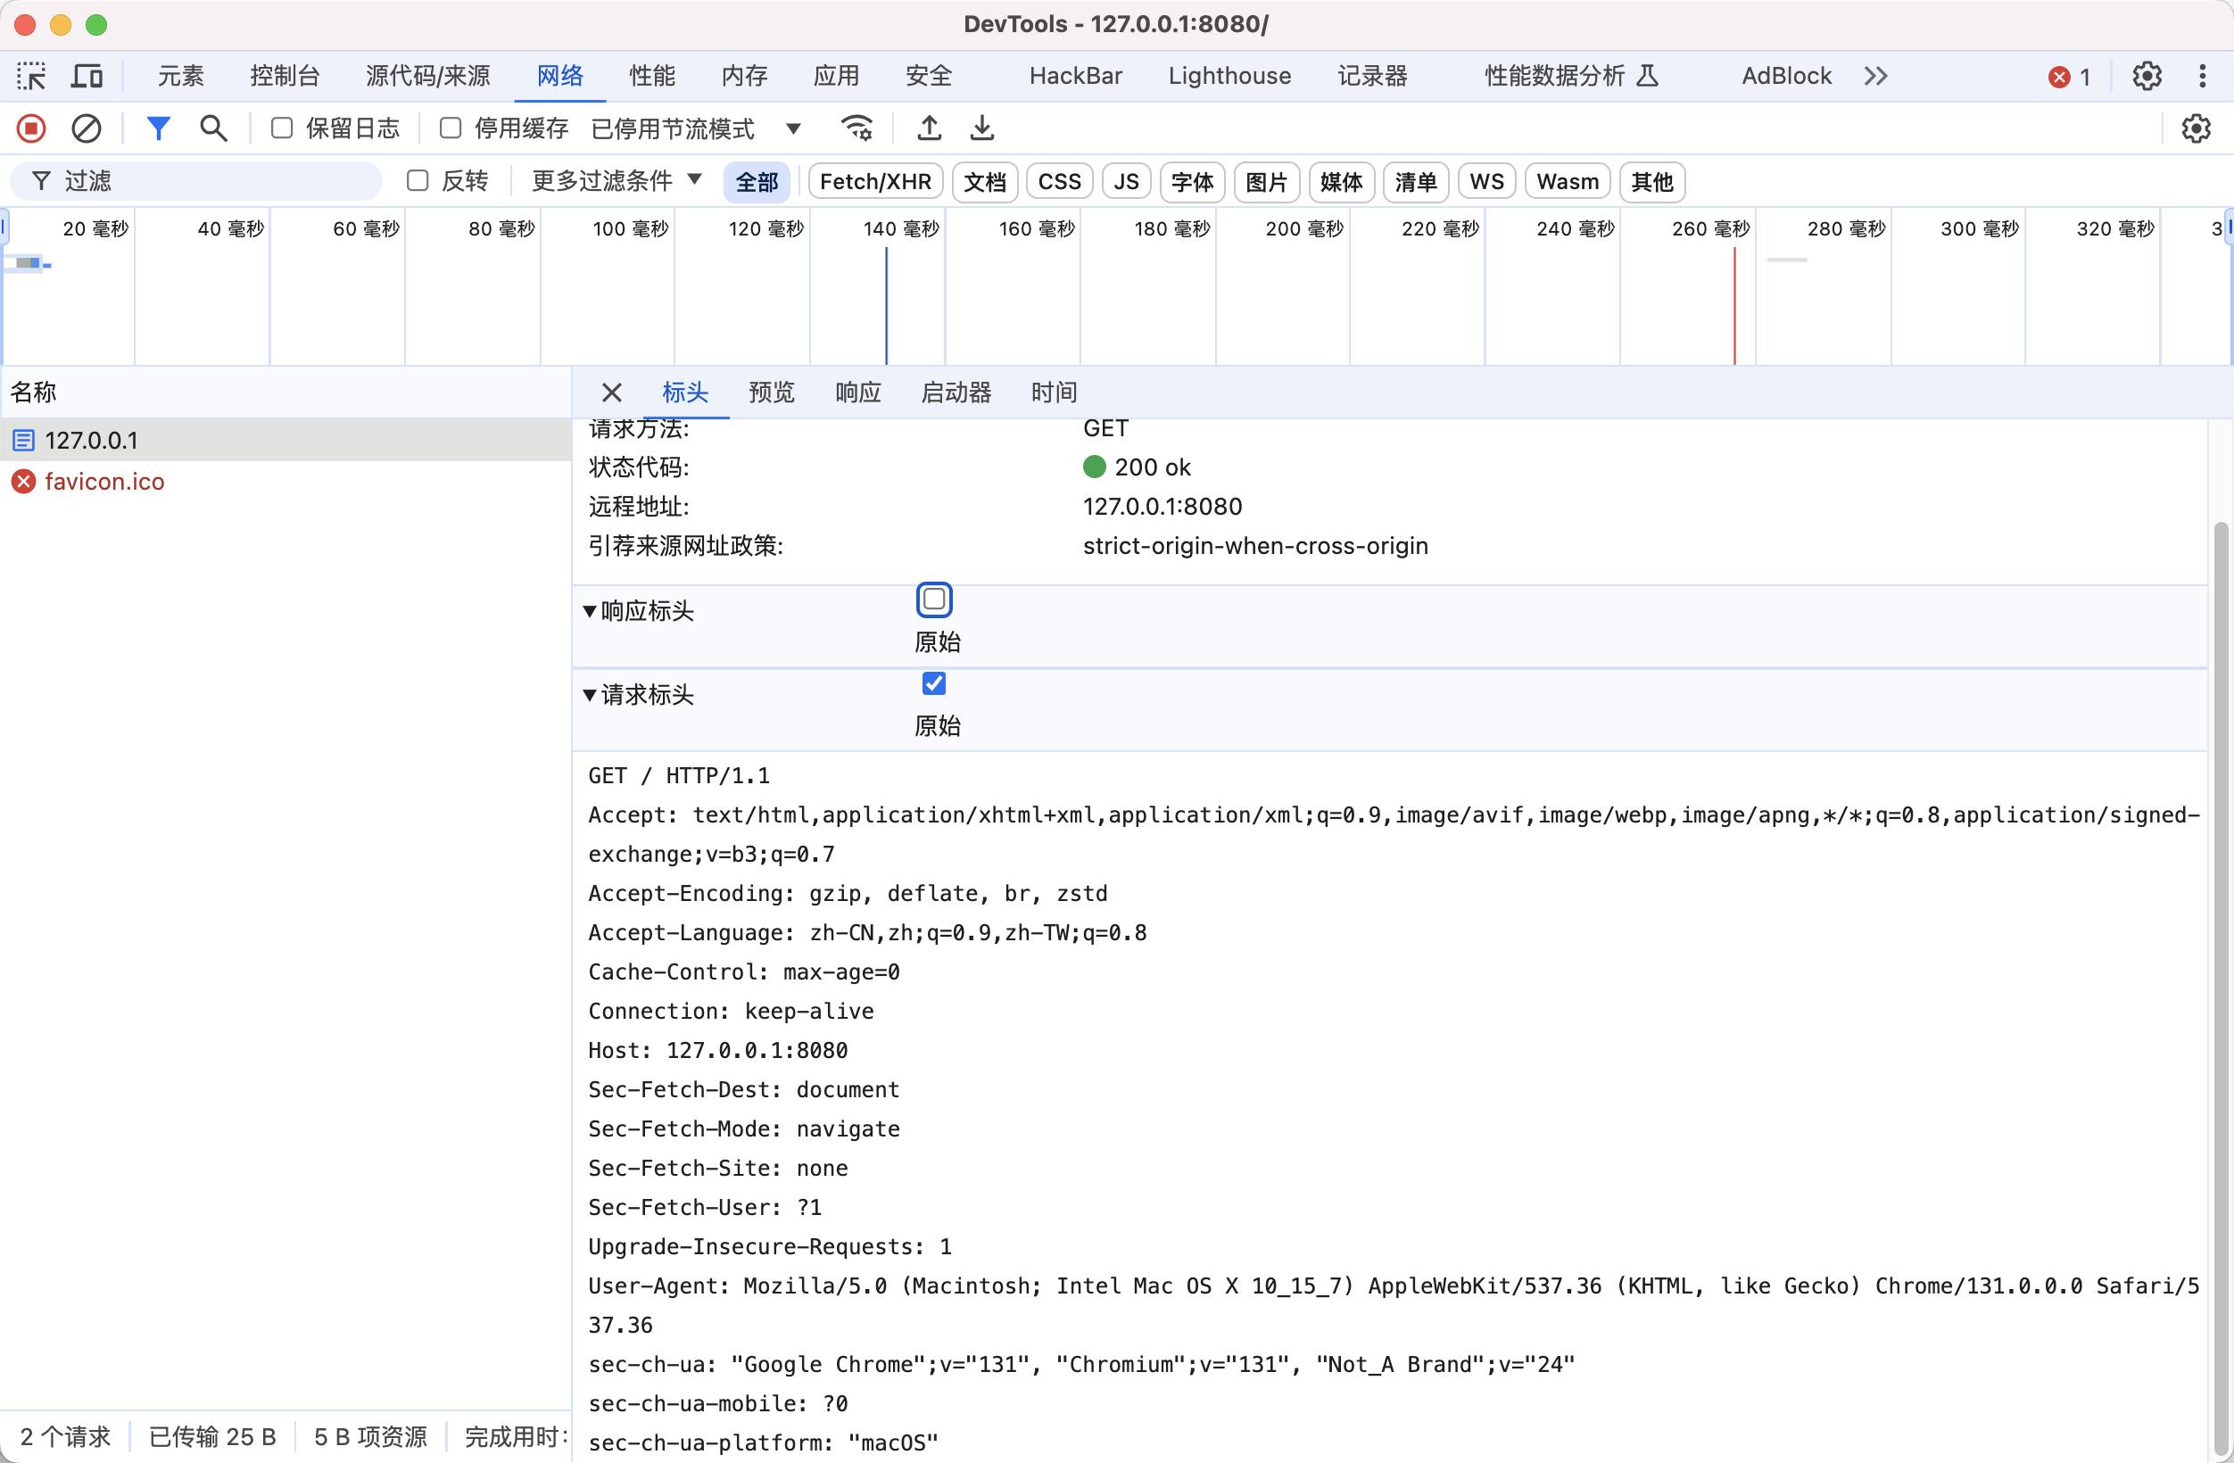Enable the 停用缓存 checkbox
This screenshot has width=2234, height=1463.
point(451,128)
